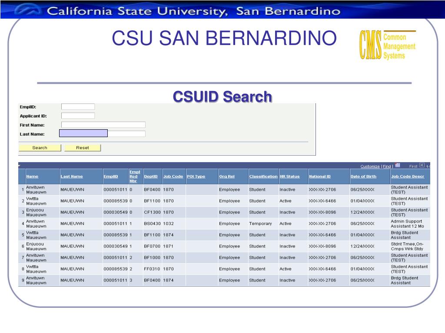Click Brdg Student Assistant in row 5
This screenshot has width=445, height=333.
tap(405, 235)
